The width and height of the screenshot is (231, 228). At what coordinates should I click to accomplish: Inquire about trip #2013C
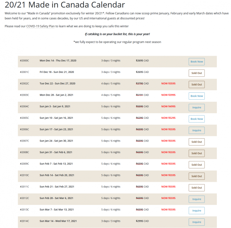coord(197,211)
